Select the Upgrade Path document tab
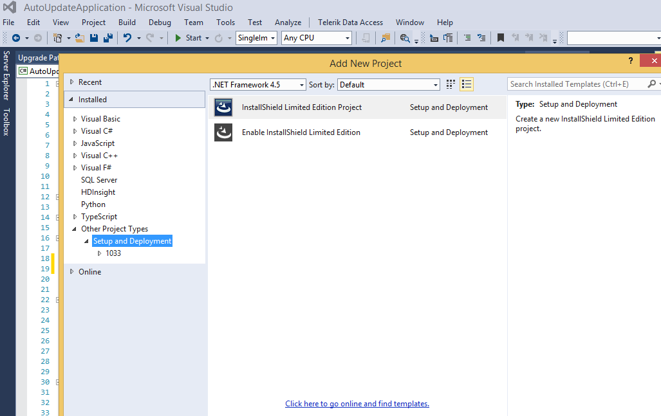This screenshot has width=661, height=416. [38, 58]
